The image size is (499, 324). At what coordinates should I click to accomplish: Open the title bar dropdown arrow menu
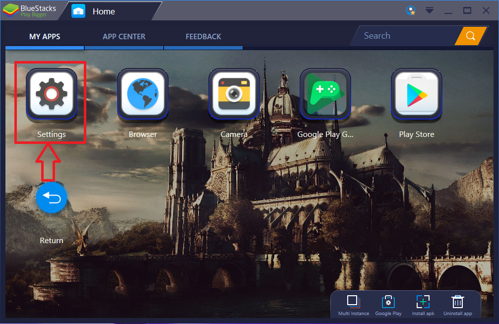tap(430, 11)
